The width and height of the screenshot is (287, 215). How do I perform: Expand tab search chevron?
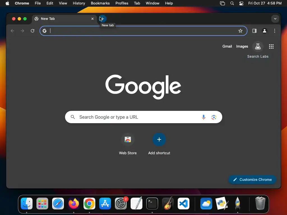click(275, 19)
